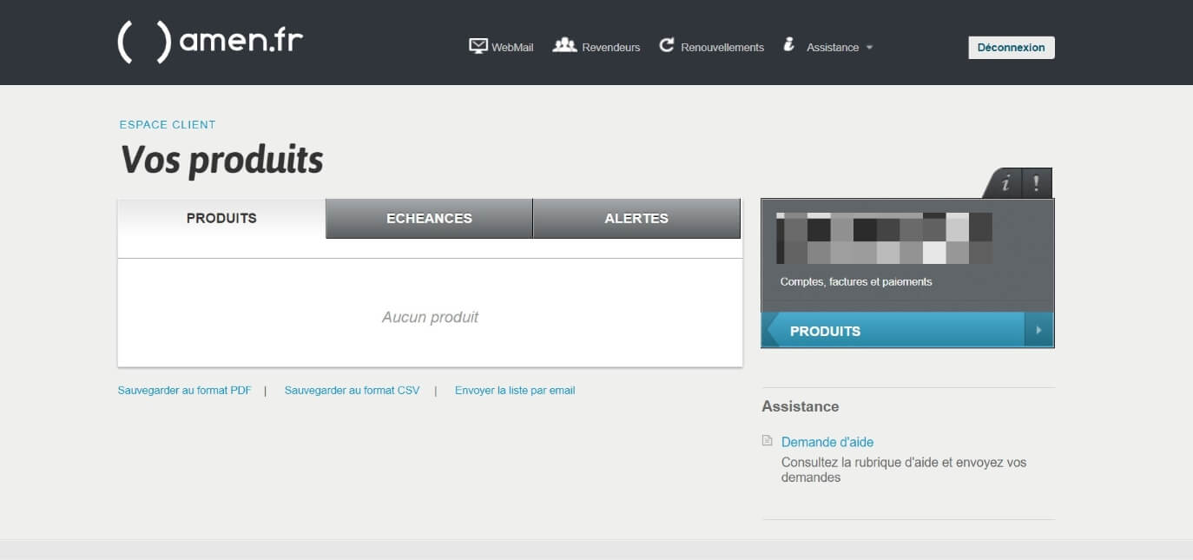The height and width of the screenshot is (560, 1193).
Task: Switch to the ECHEANCES tab
Action: [x=429, y=219]
